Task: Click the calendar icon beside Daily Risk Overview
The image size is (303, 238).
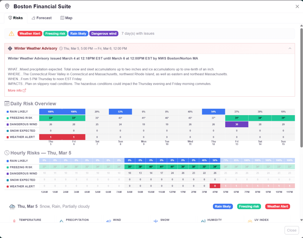Action: (7, 104)
